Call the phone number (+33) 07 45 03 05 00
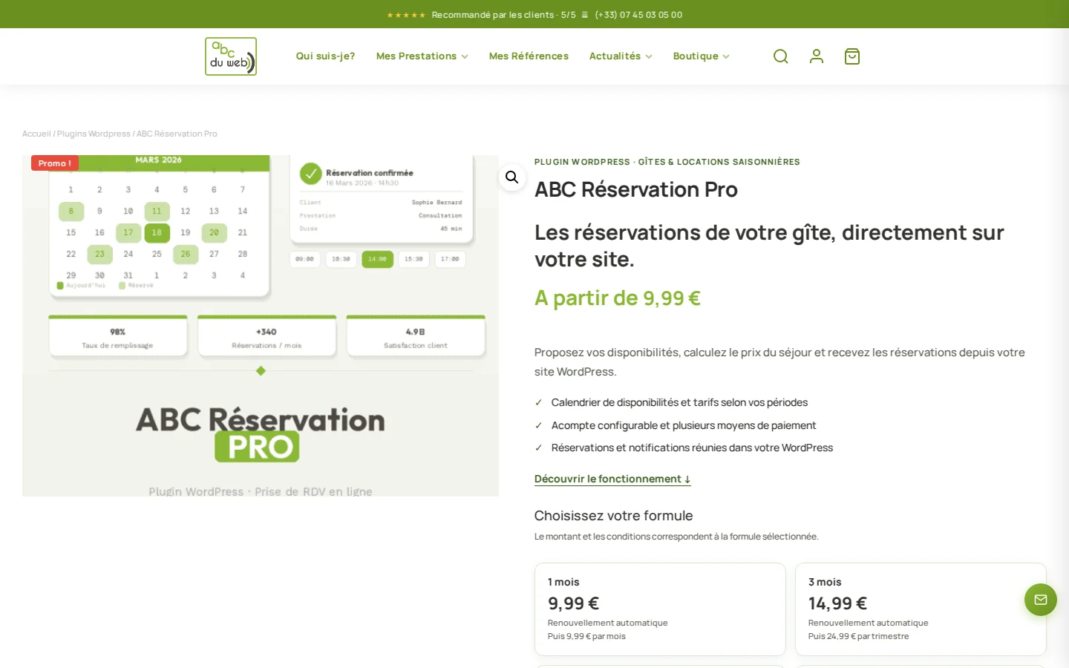Screen dimensions: 1069x668 638,15
